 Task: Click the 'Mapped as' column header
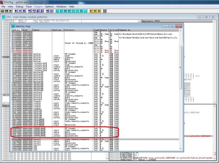click(149, 30)
